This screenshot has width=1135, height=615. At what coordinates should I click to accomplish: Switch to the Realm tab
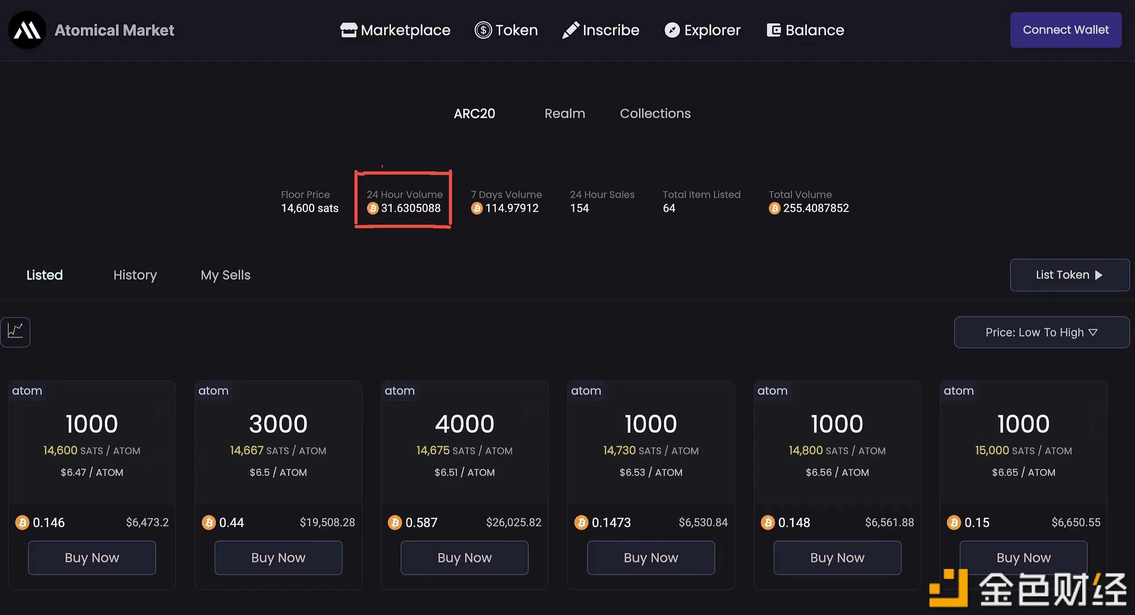pos(565,114)
